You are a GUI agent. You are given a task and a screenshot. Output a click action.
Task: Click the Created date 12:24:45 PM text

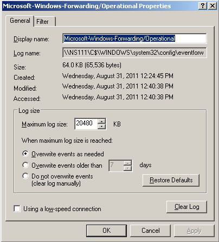tap(118, 76)
